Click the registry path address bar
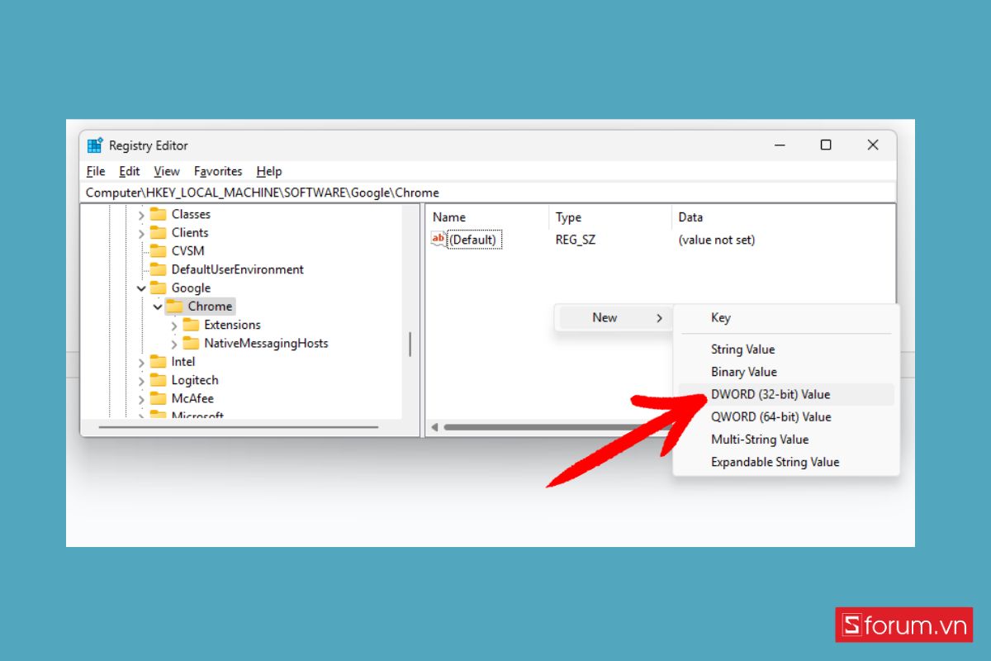 pyautogui.click(x=488, y=193)
